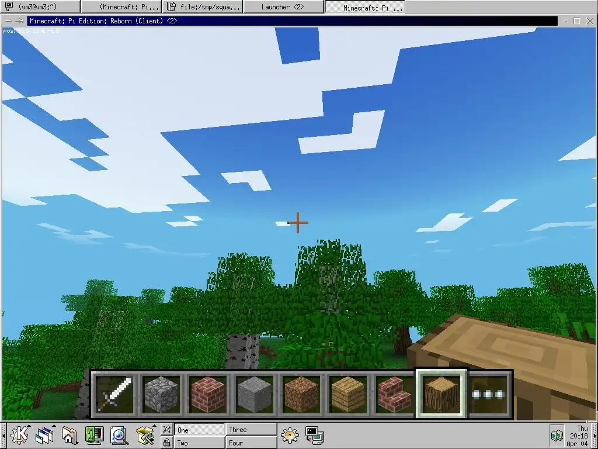Open the computer terminal tray icon

pos(315,435)
